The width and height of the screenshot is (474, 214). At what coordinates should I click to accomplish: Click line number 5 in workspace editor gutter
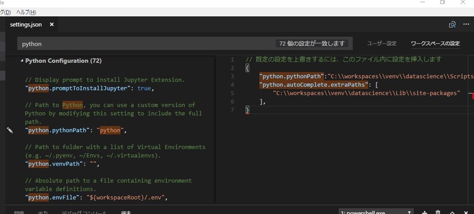point(232,93)
